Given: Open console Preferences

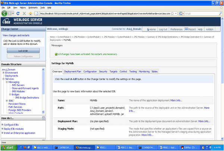Looking at the screenshot, I should tap(177, 29).
